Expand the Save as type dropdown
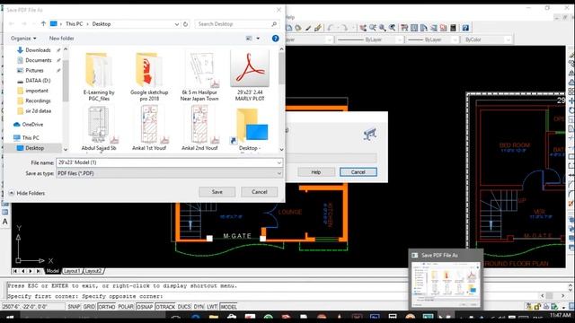Image resolution: width=575 pixels, height=323 pixels. [279, 173]
